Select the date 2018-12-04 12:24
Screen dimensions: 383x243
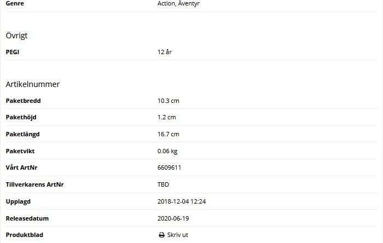coord(182,201)
